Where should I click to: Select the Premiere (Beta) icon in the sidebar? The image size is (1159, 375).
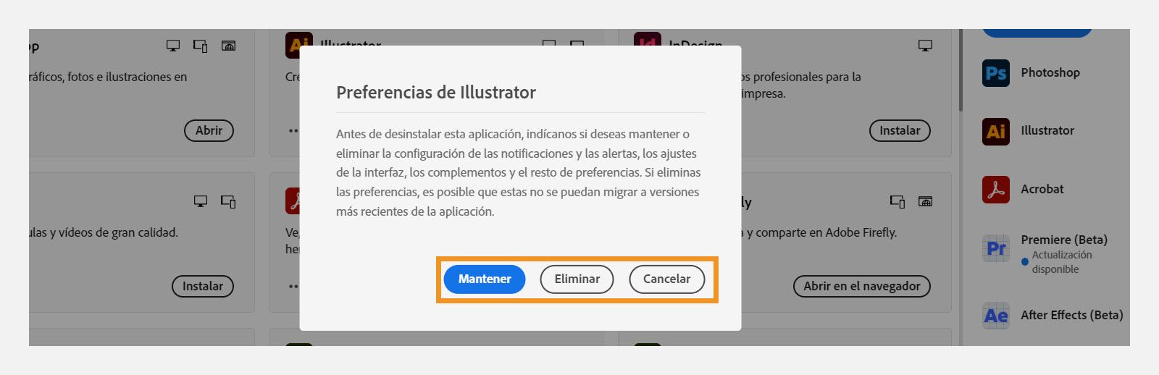point(996,248)
